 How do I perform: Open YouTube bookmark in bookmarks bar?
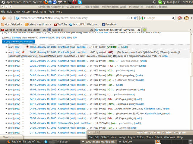tap(60, 24)
